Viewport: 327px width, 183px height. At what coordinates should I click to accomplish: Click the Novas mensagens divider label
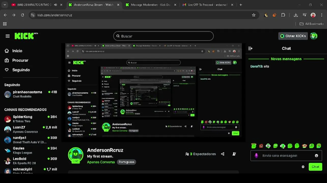coord(286,59)
